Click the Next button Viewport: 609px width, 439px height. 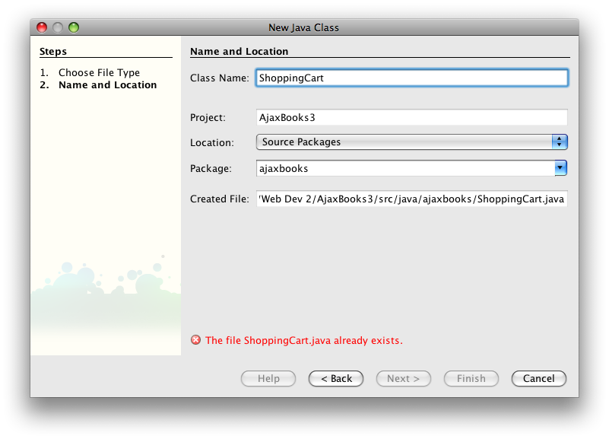[x=404, y=378]
